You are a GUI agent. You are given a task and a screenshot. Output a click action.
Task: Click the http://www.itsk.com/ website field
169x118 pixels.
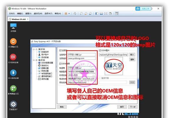(82, 82)
